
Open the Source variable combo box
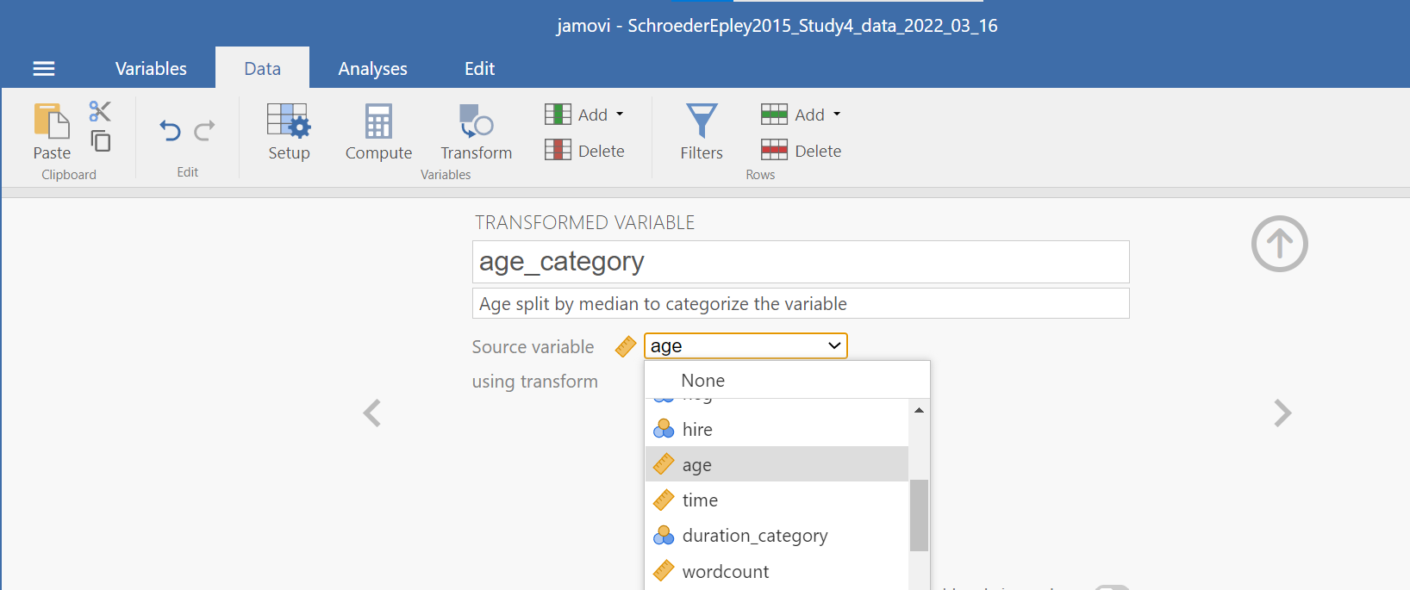coord(746,345)
